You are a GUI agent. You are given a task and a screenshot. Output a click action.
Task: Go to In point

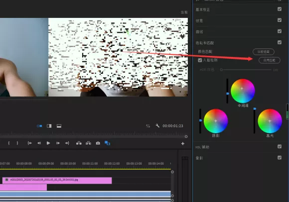pyautogui.click(x=29, y=143)
